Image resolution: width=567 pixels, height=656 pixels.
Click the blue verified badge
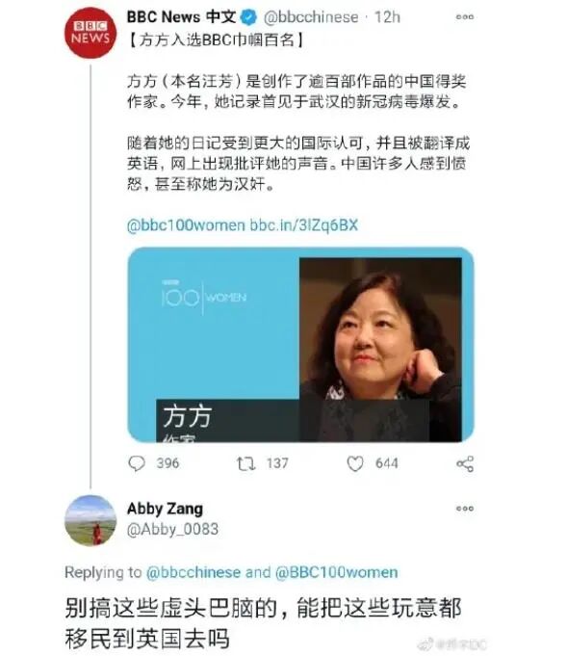pos(248,17)
